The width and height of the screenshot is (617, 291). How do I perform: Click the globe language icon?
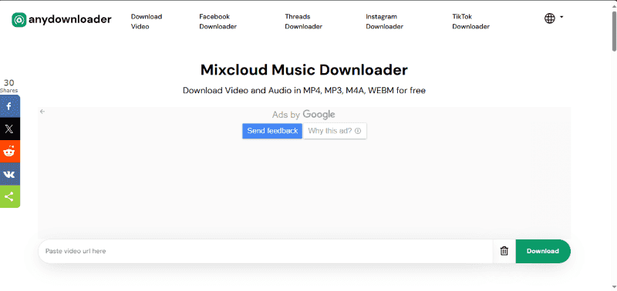(x=550, y=18)
